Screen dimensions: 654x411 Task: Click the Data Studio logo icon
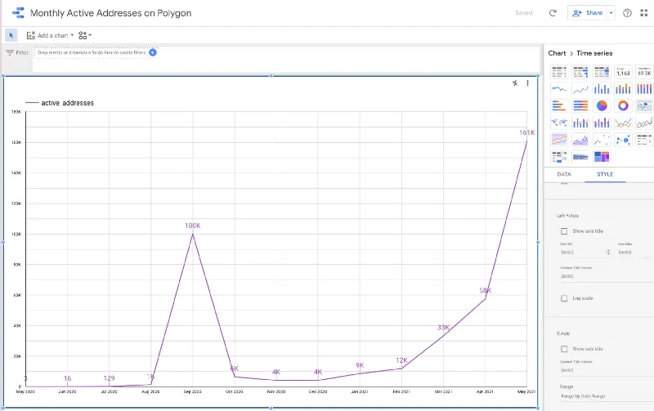(x=18, y=13)
